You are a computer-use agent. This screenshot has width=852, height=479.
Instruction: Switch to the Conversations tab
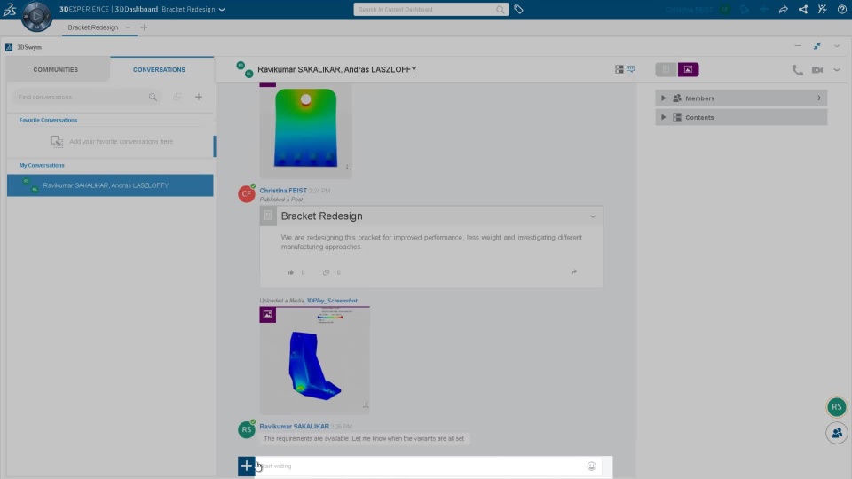click(x=159, y=69)
